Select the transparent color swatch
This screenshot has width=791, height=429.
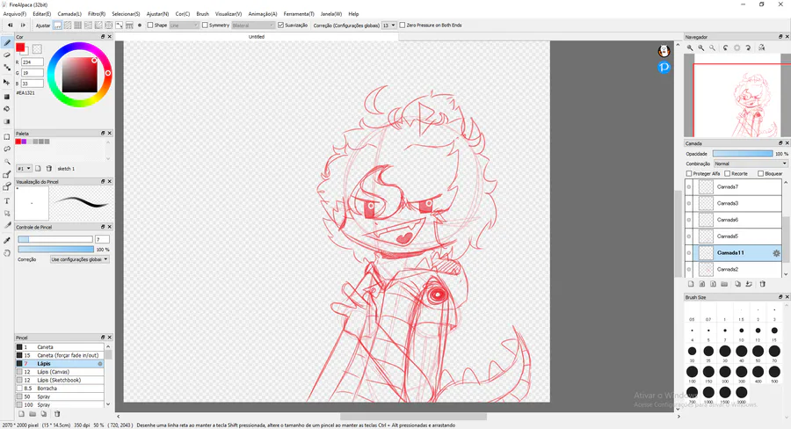37,49
